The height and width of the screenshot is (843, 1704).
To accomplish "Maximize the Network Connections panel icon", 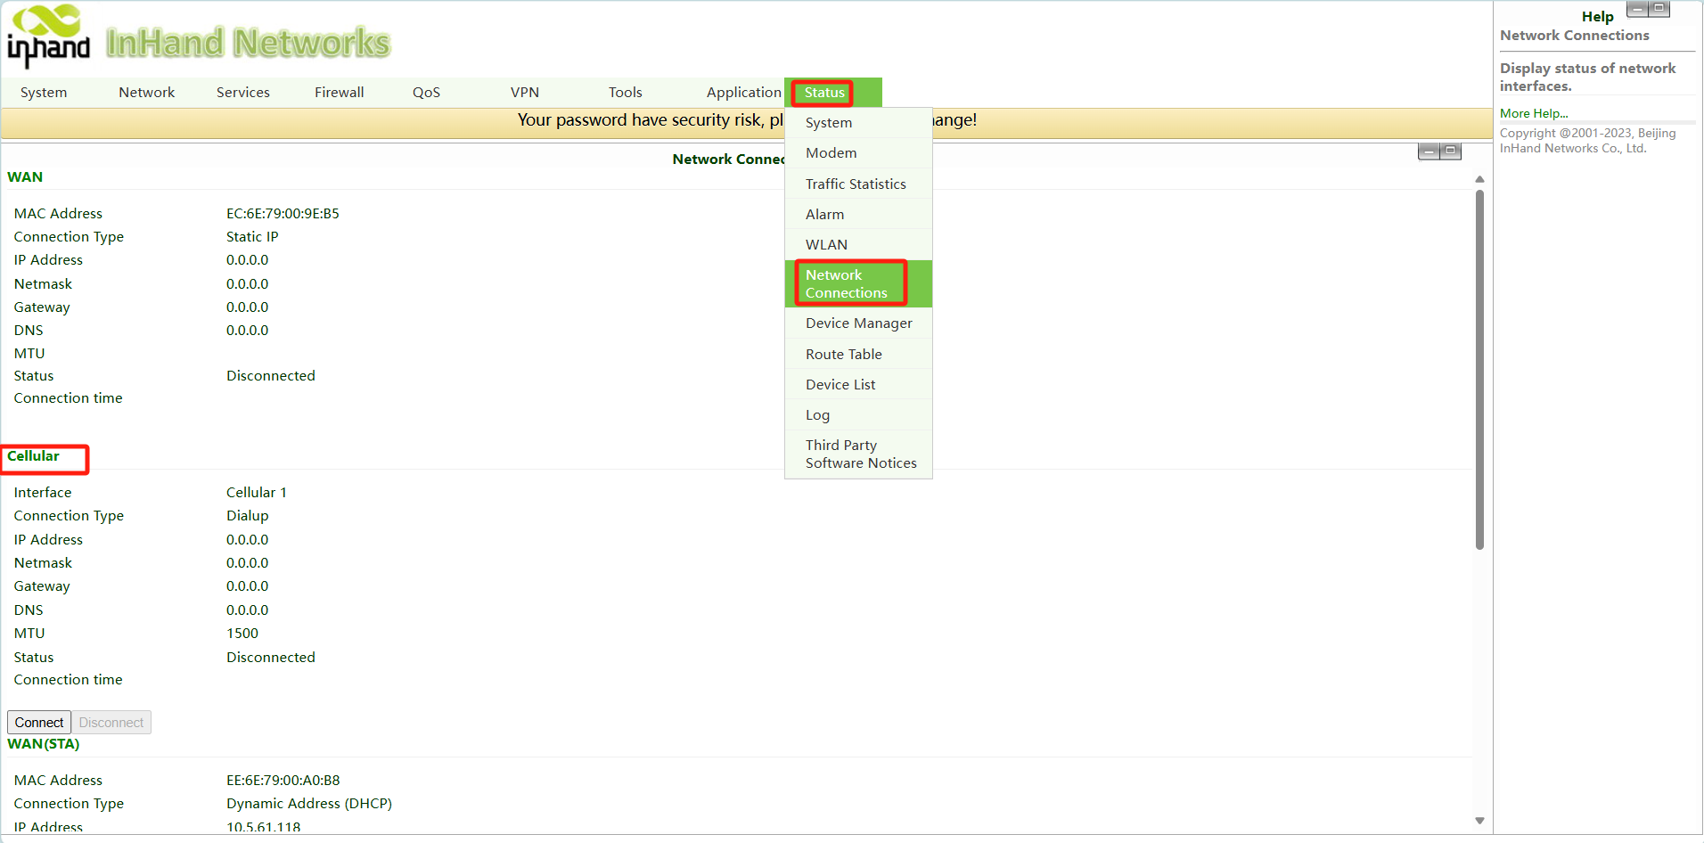I will [1450, 151].
